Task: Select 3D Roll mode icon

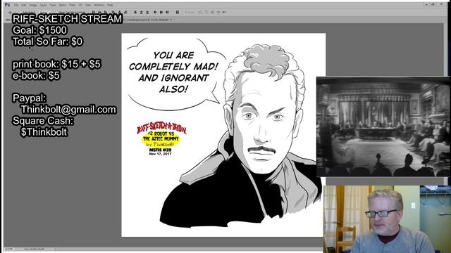Action: (x=206, y=13)
